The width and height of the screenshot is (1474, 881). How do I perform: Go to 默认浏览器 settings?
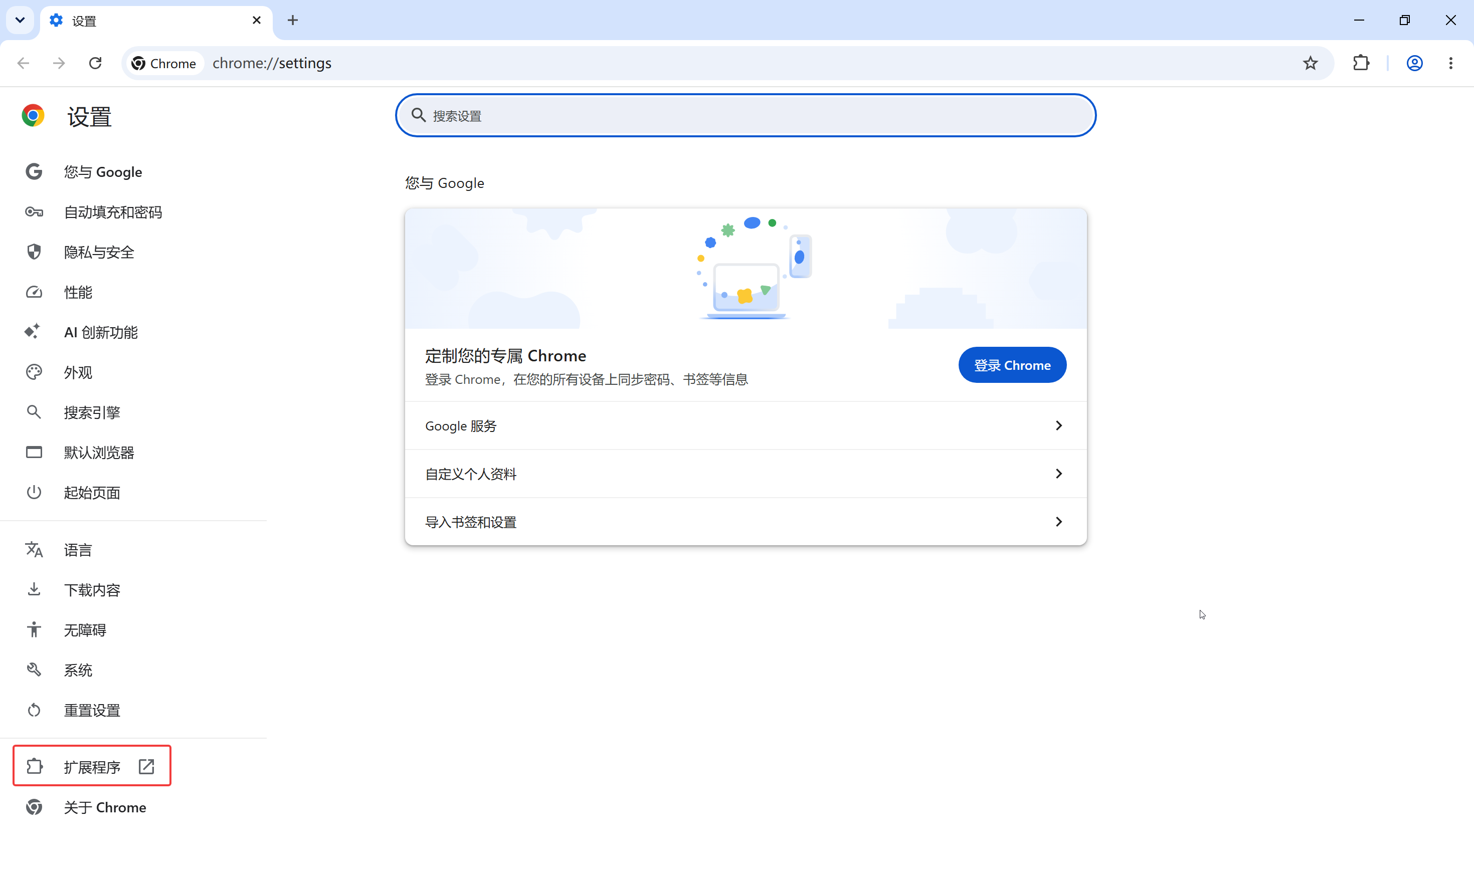pos(99,453)
